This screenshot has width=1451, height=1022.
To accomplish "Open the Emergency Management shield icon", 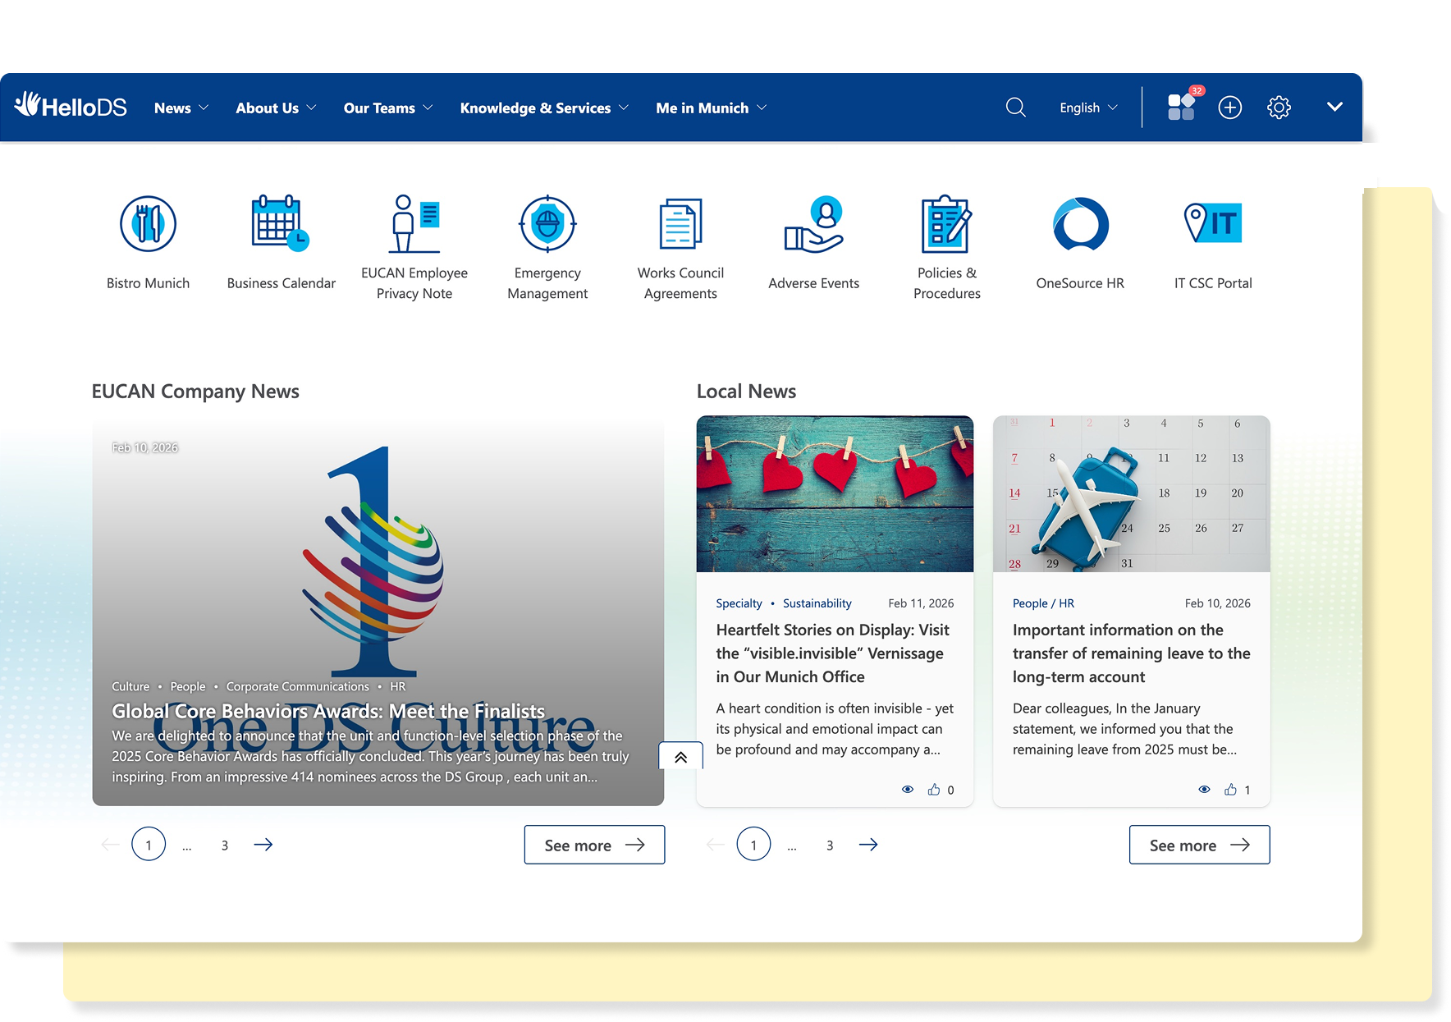I will 547,223.
